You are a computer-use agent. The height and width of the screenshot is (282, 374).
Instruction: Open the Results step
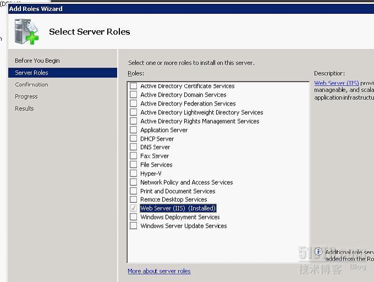tap(24, 108)
